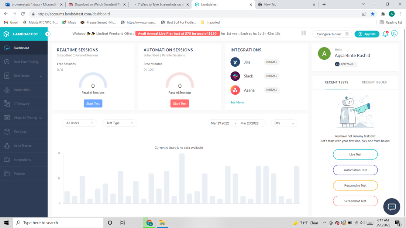The width and height of the screenshot is (406, 228).
Task: Open Real Time Testing from sidebar
Action: [24, 62]
